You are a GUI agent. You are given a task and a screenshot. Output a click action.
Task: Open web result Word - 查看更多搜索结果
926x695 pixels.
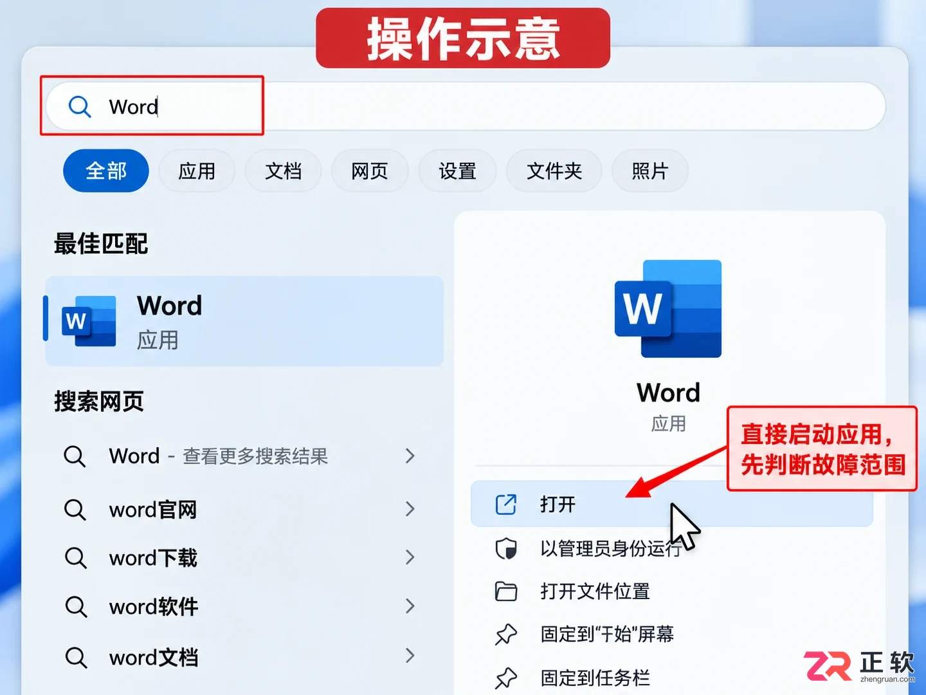(241, 456)
